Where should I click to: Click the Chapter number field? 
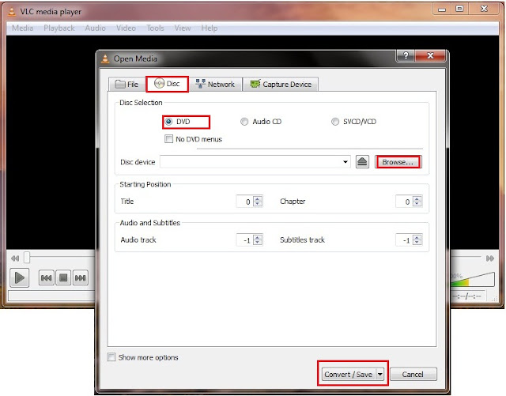[404, 202]
